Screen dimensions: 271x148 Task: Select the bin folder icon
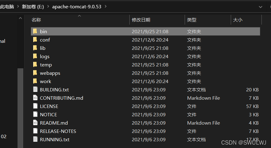click(x=35, y=31)
